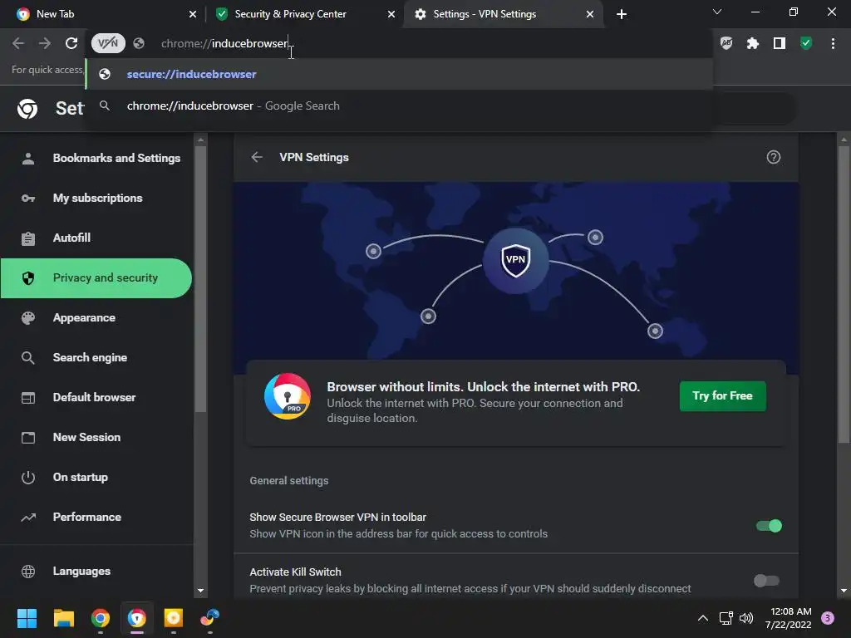Image resolution: width=851 pixels, height=638 pixels.
Task: Disable Show Secure Browser VPN in toolbar
Action: [x=769, y=526]
